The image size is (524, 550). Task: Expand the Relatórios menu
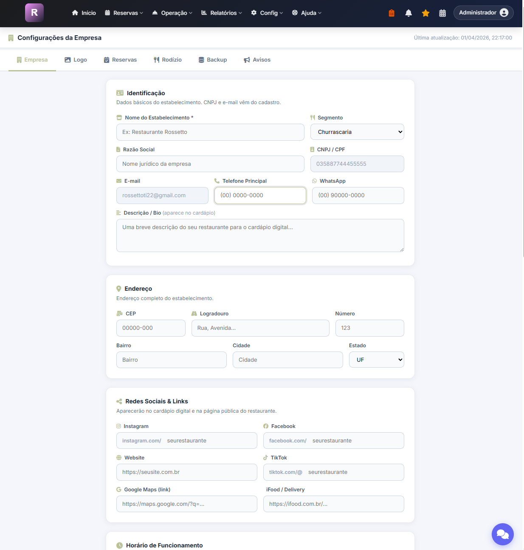click(221, 13)
